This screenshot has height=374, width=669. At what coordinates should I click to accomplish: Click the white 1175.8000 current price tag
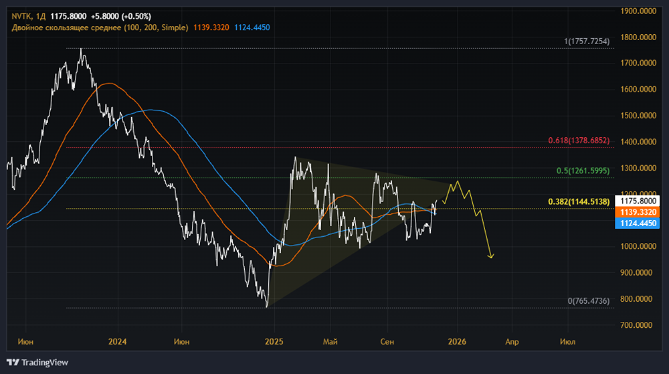pyautogui.click(x=638, y=200)
